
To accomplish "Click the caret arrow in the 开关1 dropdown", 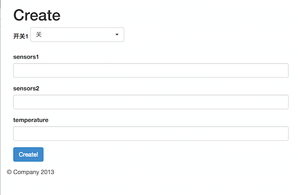I will (x=117, y=34).
